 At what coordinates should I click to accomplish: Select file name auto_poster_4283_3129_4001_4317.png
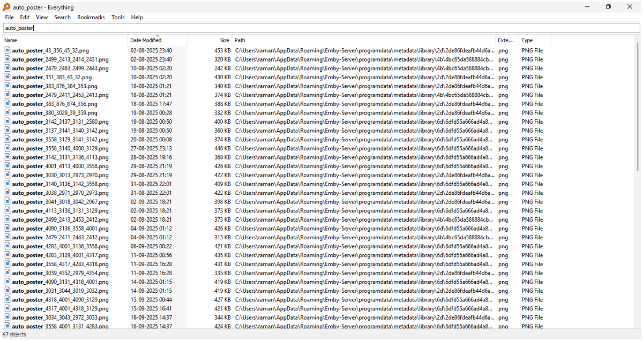coord(60,255)
